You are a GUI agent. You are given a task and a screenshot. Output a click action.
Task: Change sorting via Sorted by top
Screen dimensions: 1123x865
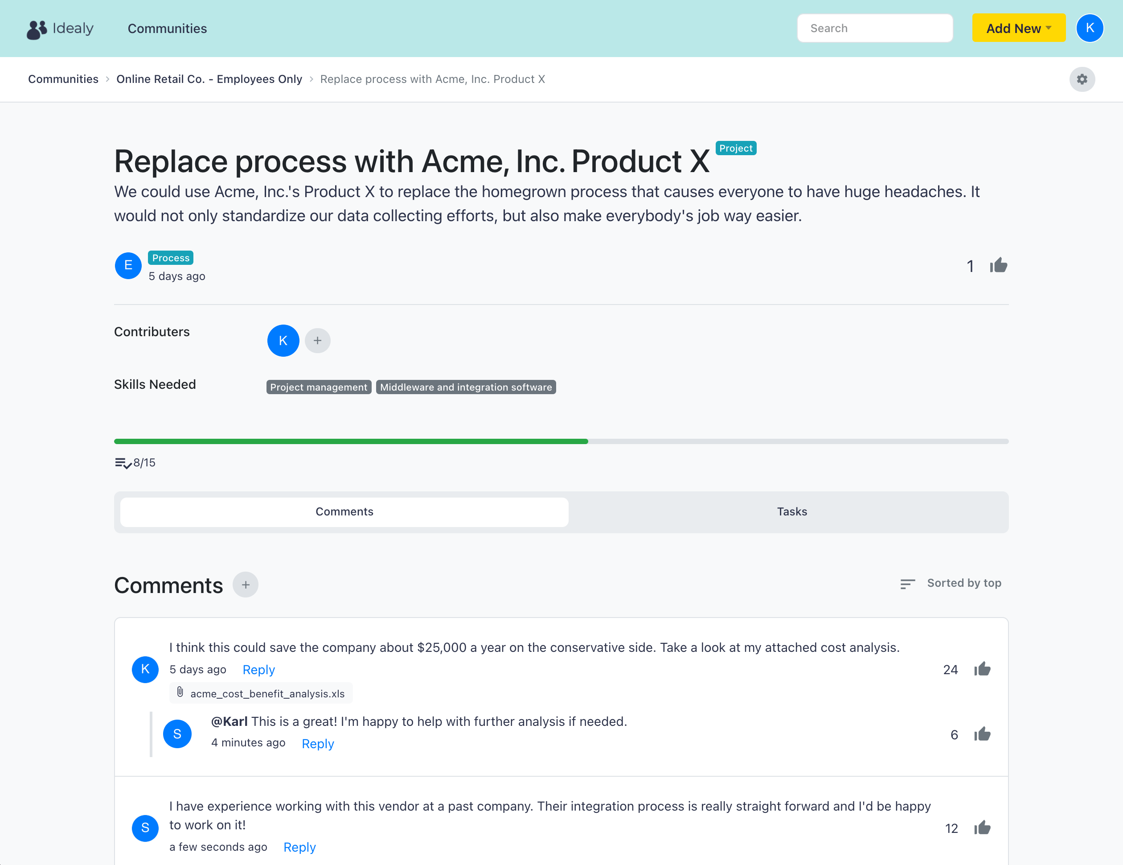tap(963, 583)
